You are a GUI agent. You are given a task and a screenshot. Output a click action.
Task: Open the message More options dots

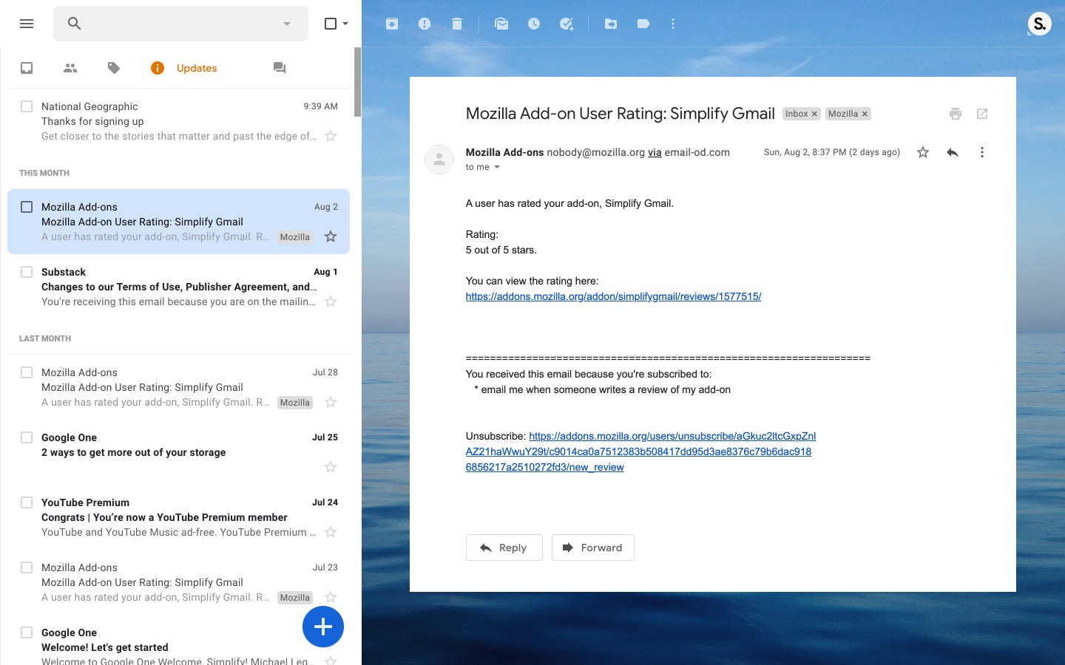(x=982, y=152)
